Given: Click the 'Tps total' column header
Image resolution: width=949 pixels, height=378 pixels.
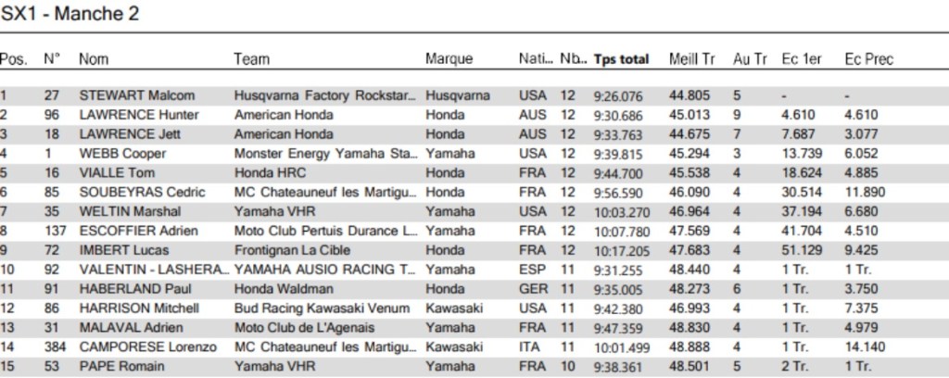Looking at the screenshot, I should click(x=621, y=59).
